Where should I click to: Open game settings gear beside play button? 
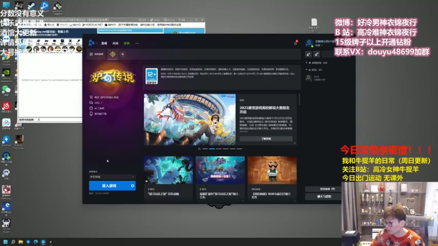[132, 186]
